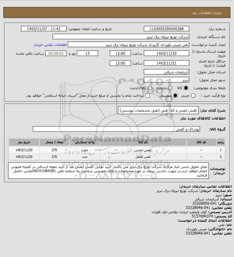Click the postal code 5157694374

[202, 216]
